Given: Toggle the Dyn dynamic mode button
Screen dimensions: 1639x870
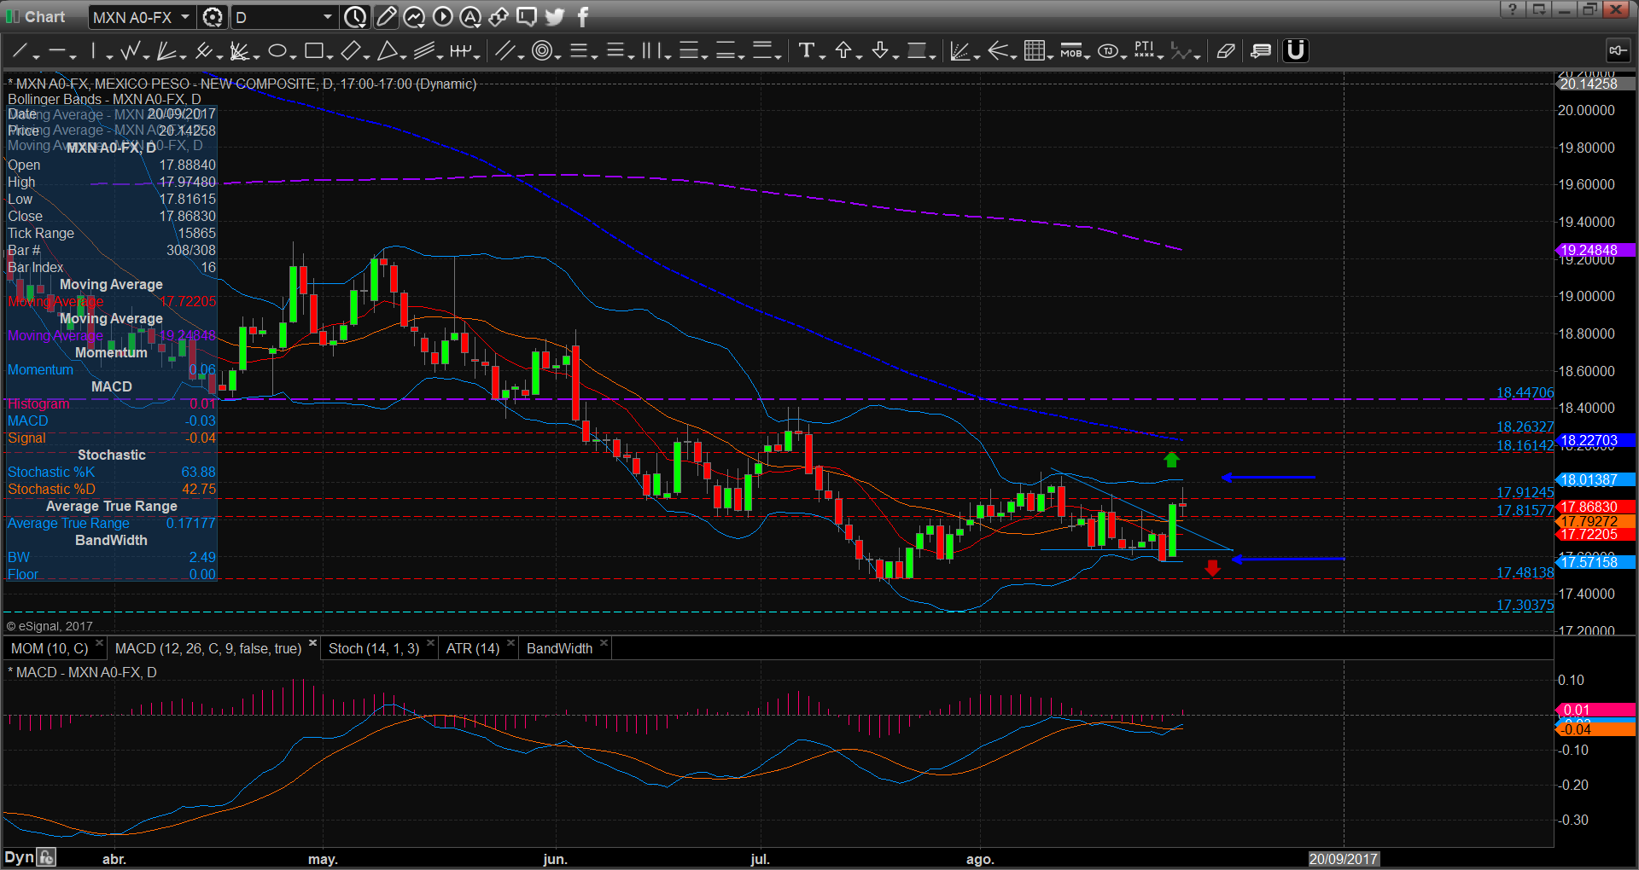Looking at the screenshot, I should click(x=20, y=857).
